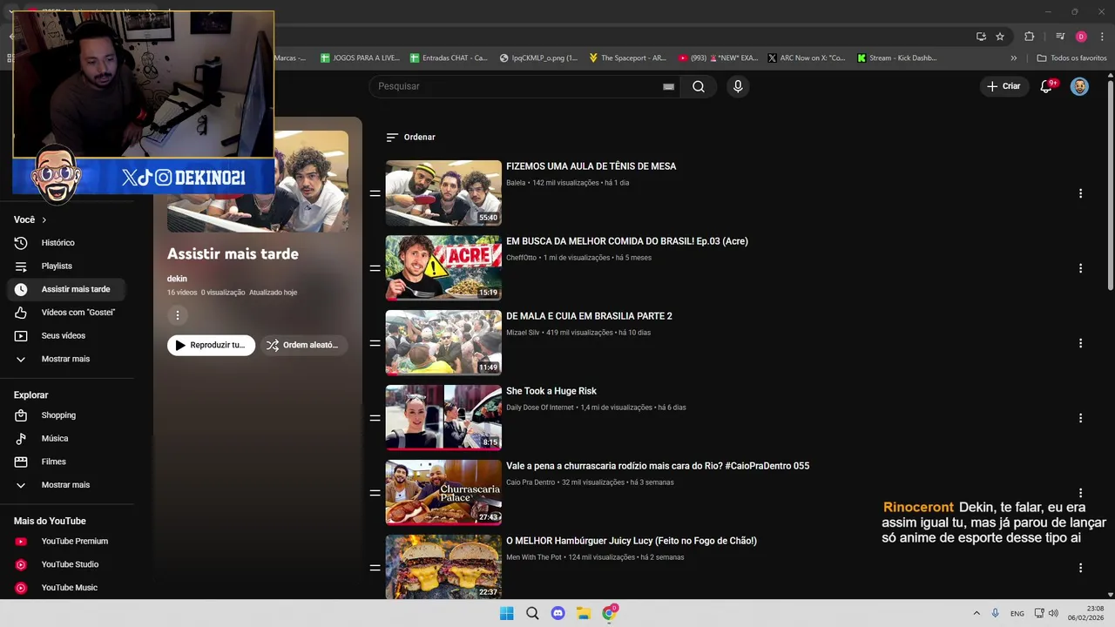The image size is (1115, 627).
Task: Open options menu for the Acre comida video
Action: coord(1080,268)
